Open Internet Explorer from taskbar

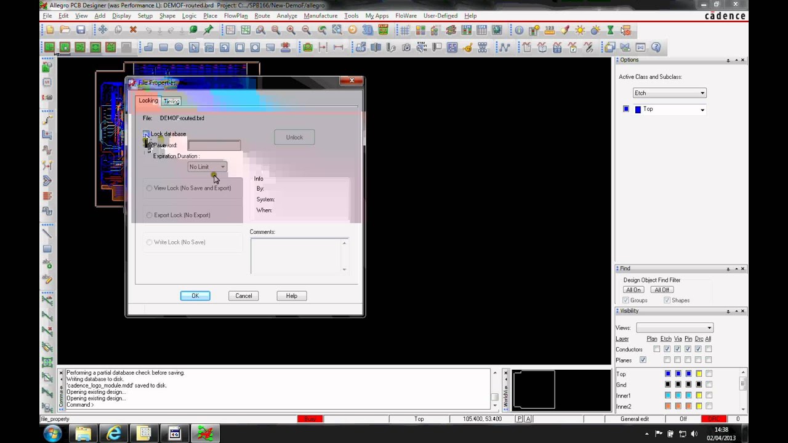click(114, 433)
